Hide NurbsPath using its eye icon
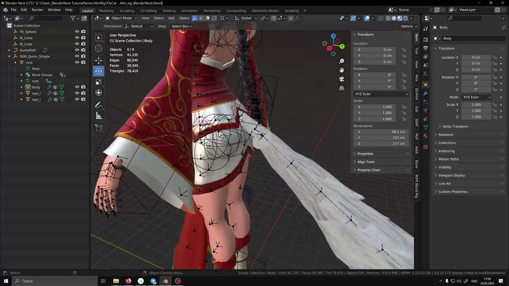 click(77, 50)
